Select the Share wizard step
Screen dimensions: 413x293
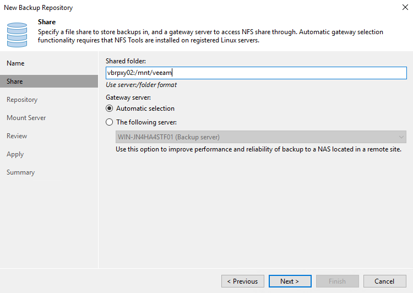[15, 82]
